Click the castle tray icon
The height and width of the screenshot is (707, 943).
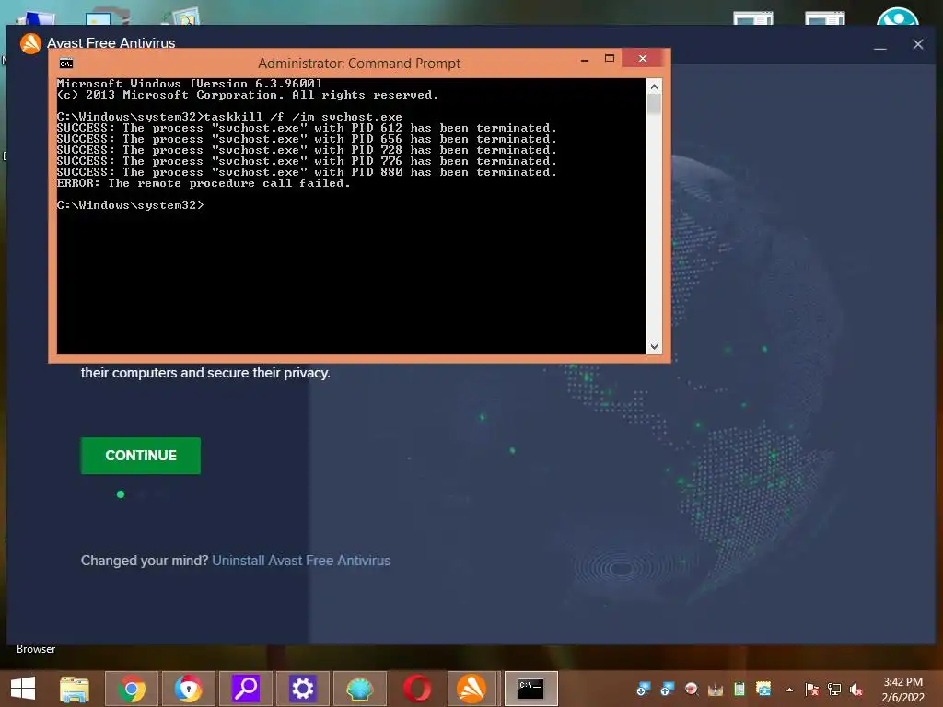click(715, 689)
